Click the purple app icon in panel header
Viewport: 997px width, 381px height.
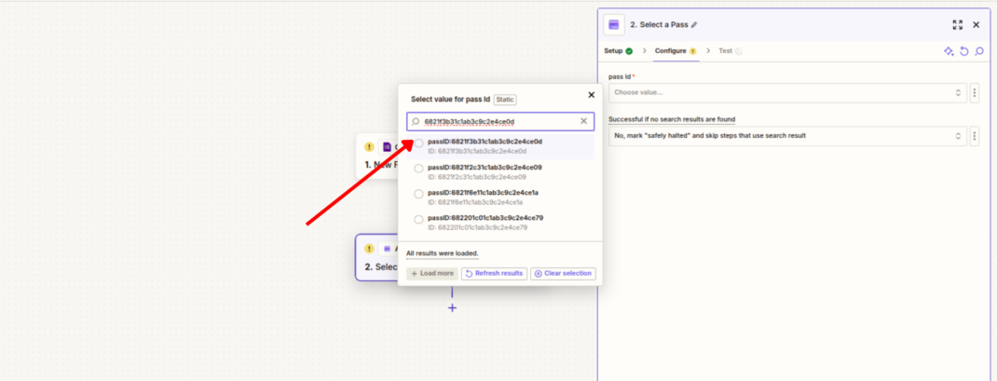tap(614, 25)
